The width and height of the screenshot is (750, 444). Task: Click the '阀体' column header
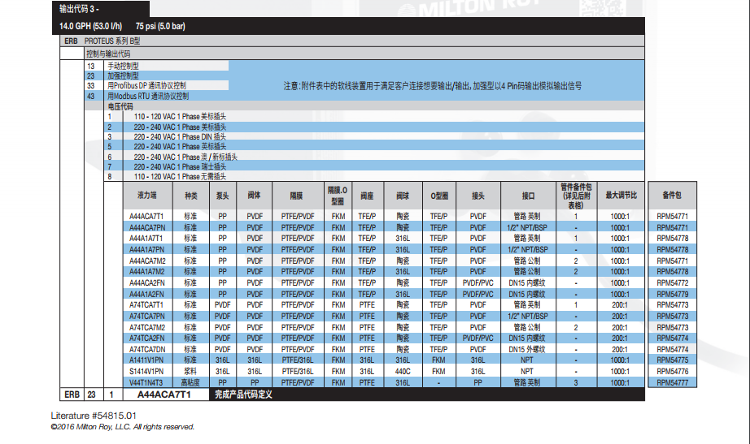[x=254, y=196]
